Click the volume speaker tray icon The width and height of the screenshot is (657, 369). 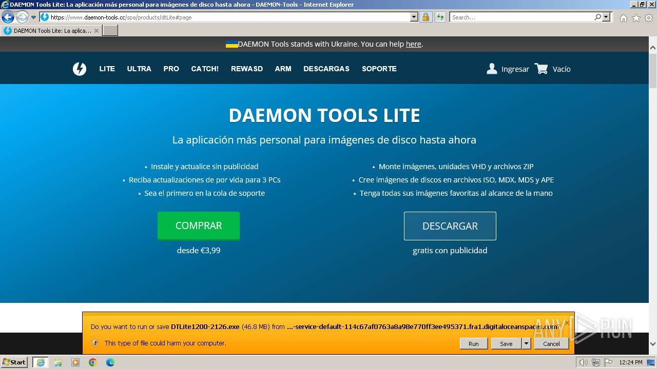coord(584,362)
